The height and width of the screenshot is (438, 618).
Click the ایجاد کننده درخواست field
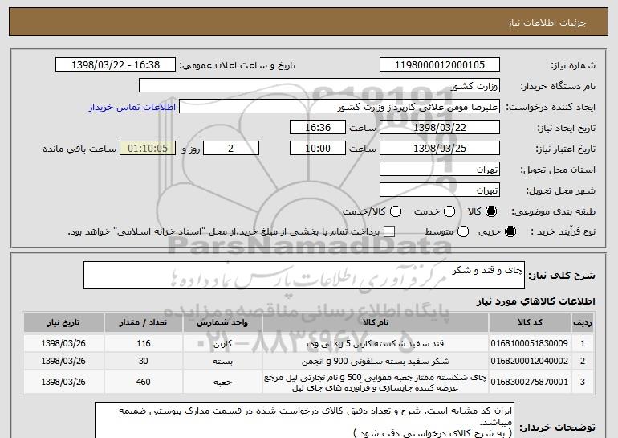pos(339,107)
